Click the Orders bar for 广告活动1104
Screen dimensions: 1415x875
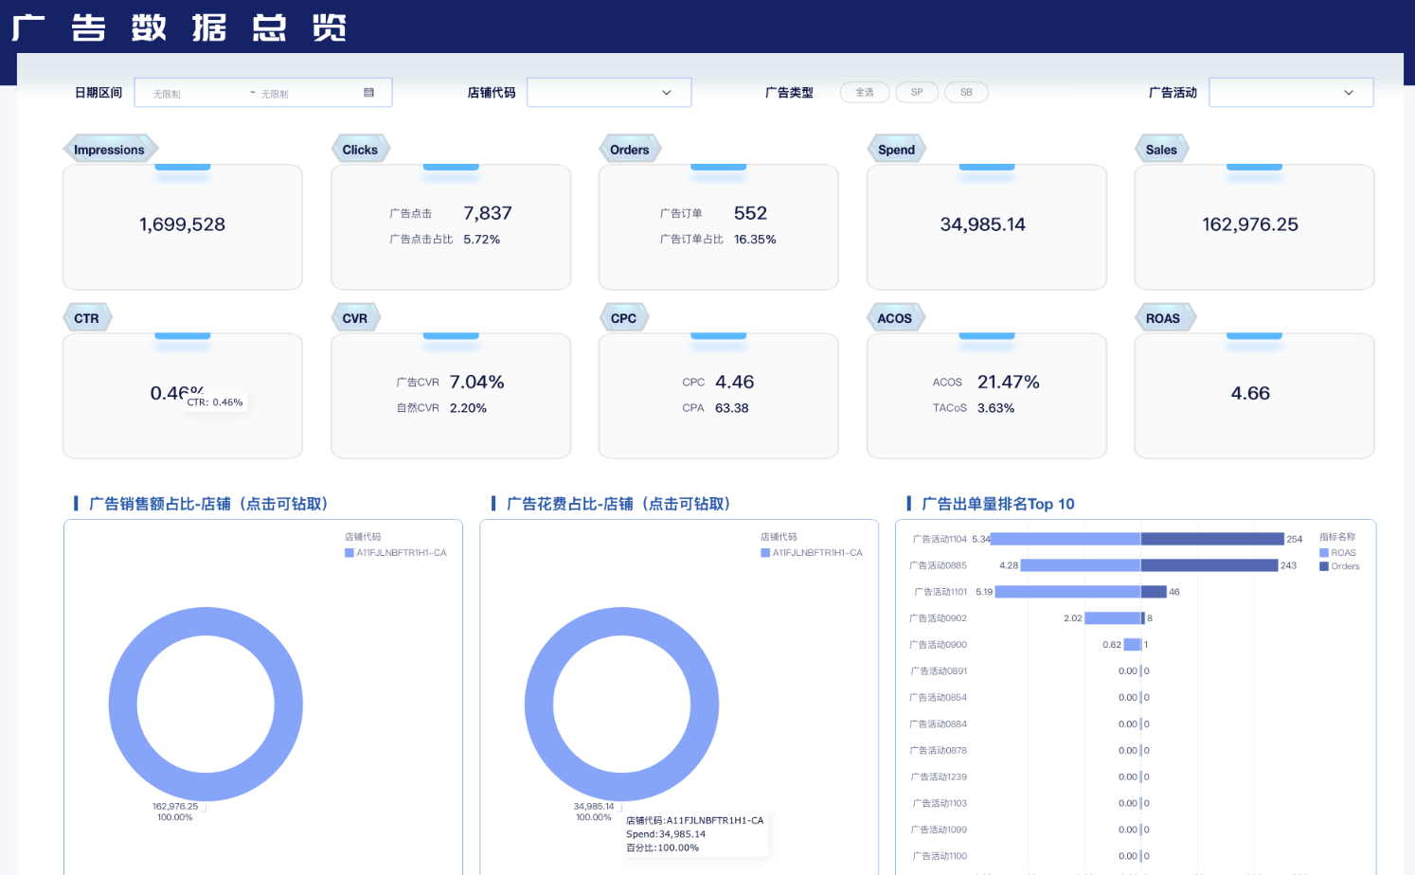click(1212, 539)
